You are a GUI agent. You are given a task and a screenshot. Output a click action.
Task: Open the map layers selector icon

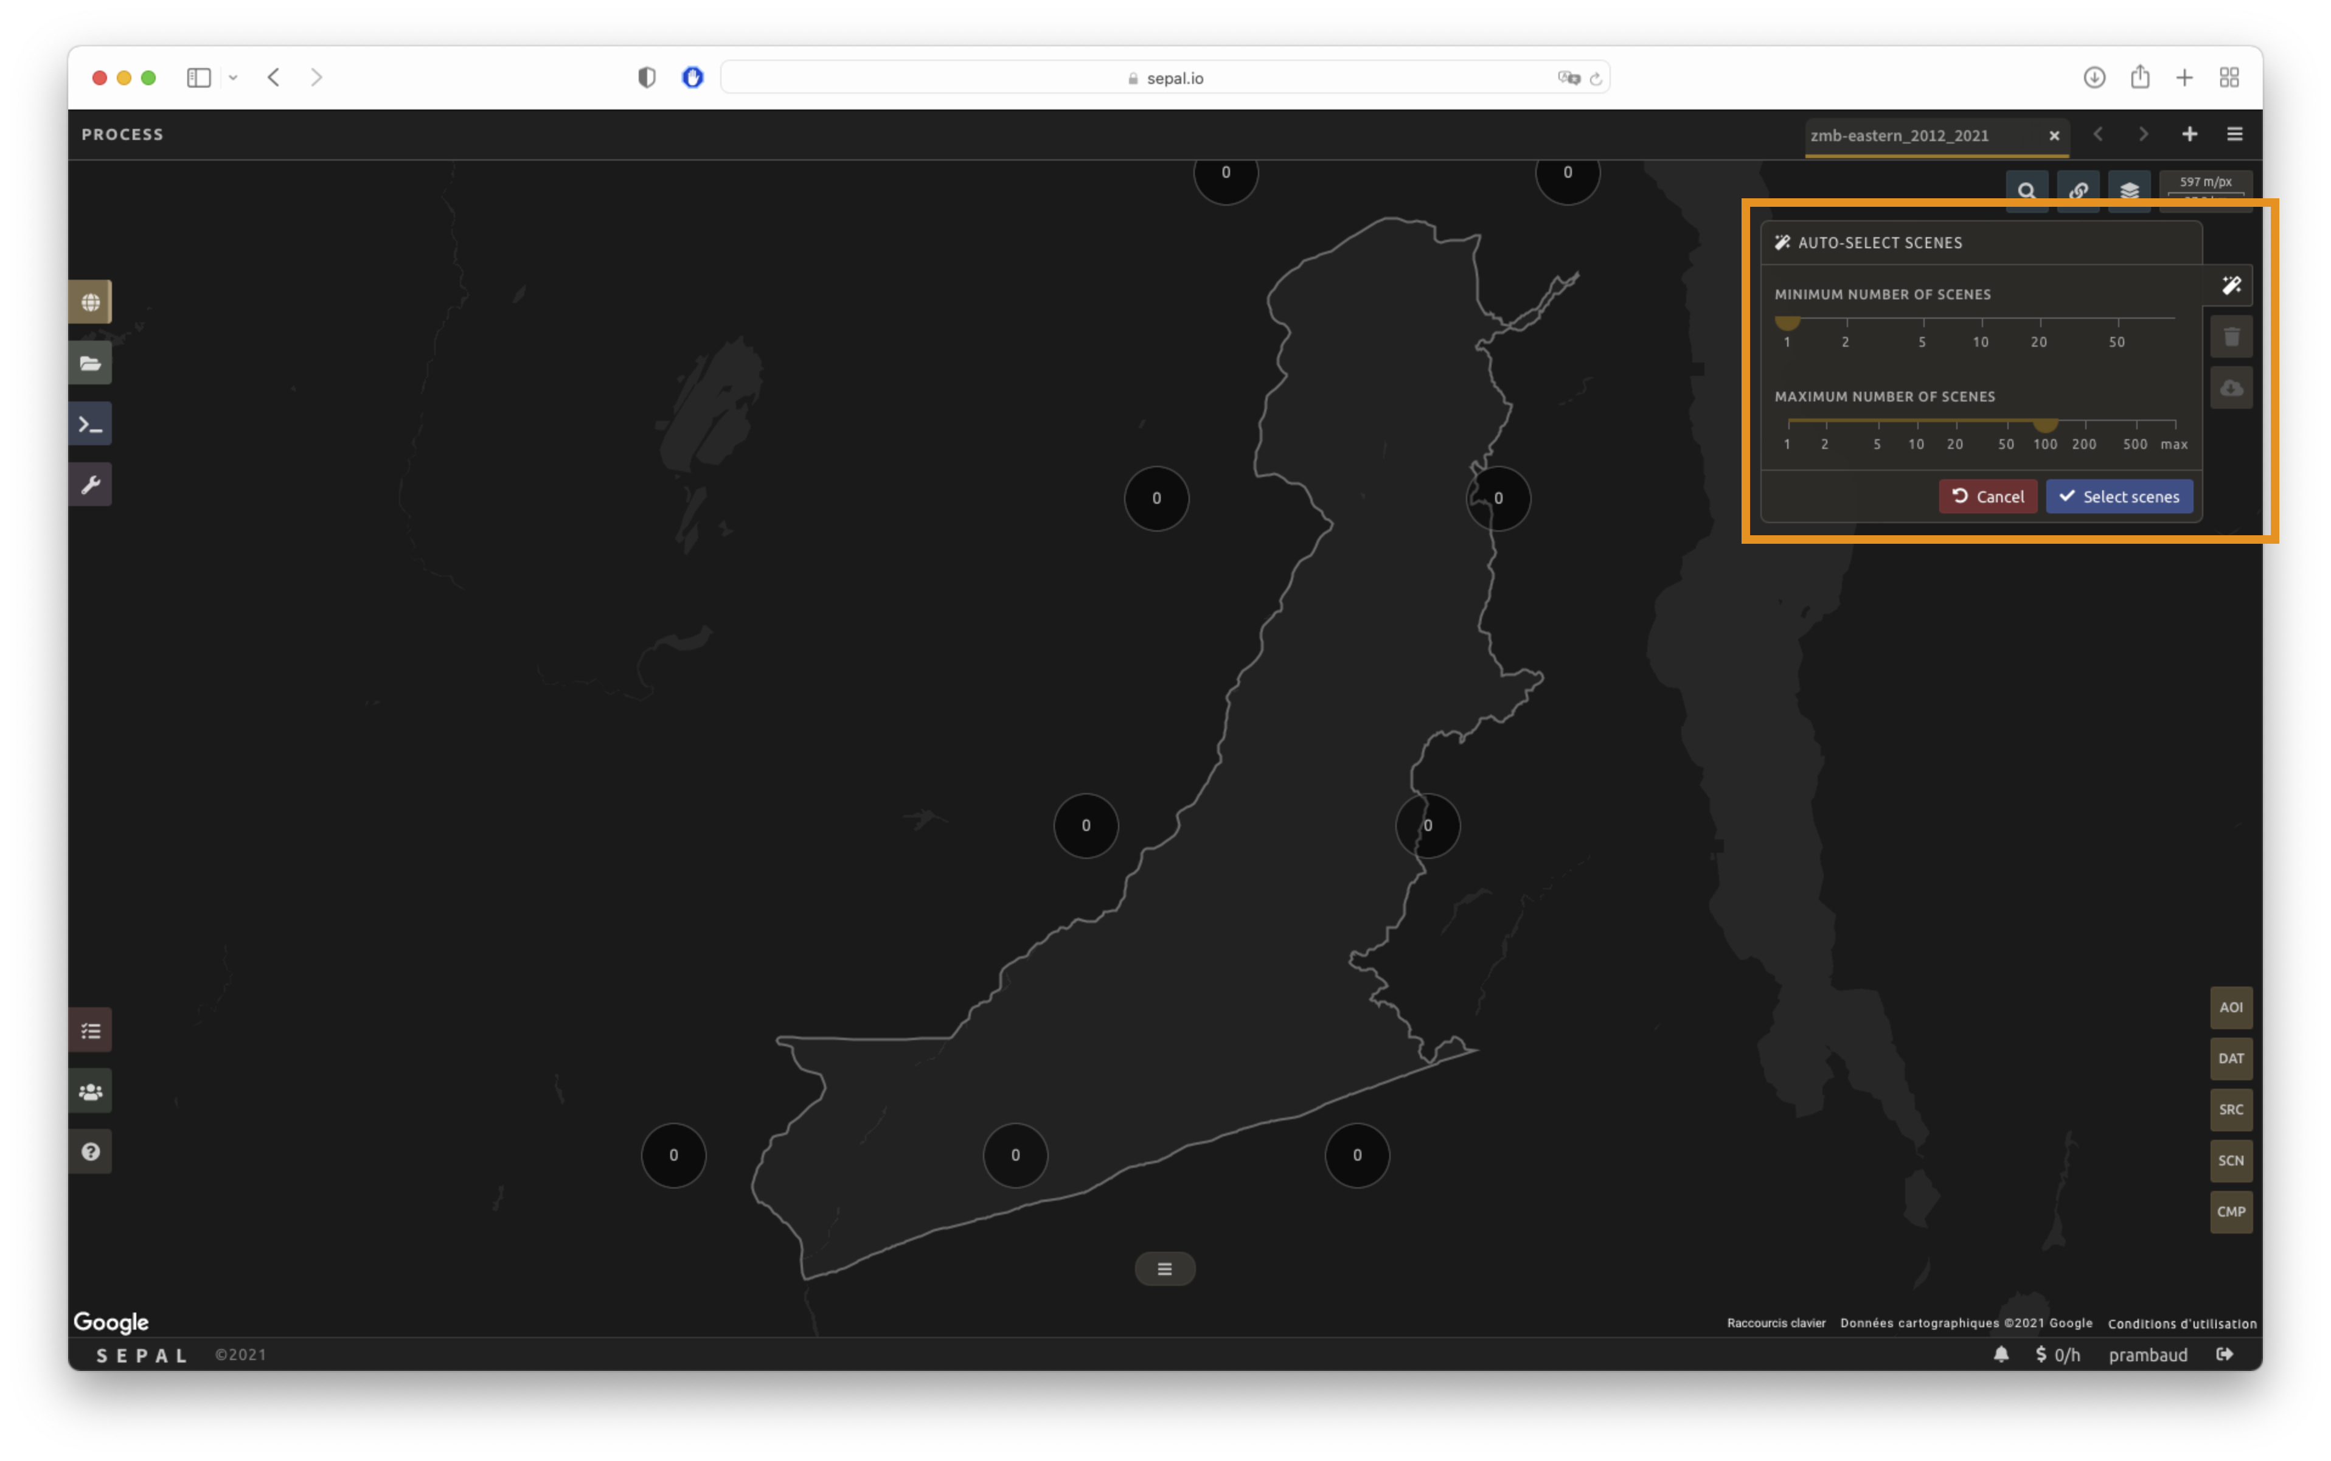(x=2129, y=192)
